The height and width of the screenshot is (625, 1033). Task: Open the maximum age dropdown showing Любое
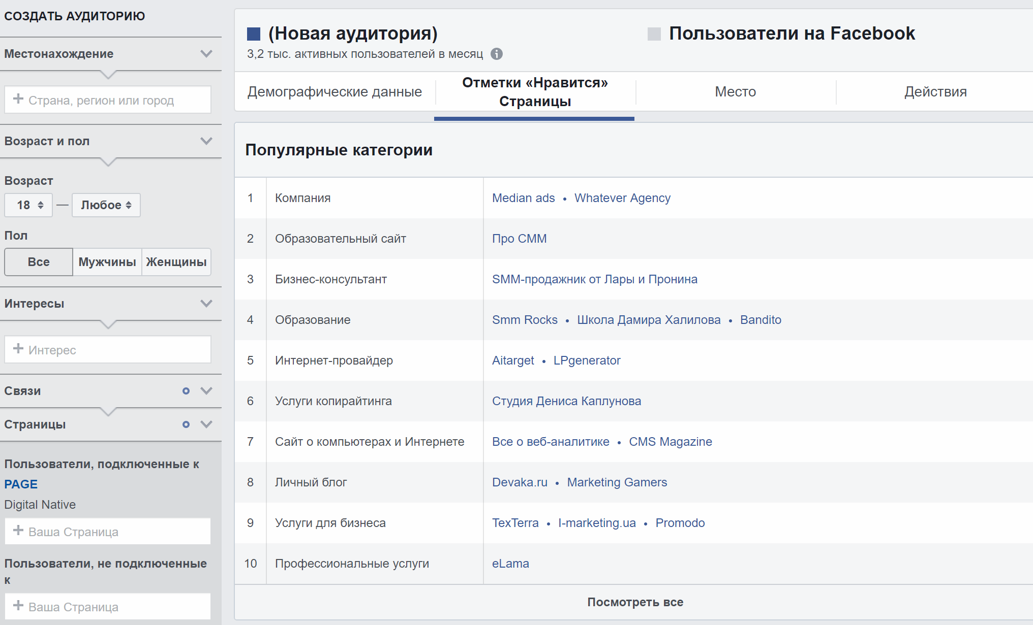pos(106,205)
